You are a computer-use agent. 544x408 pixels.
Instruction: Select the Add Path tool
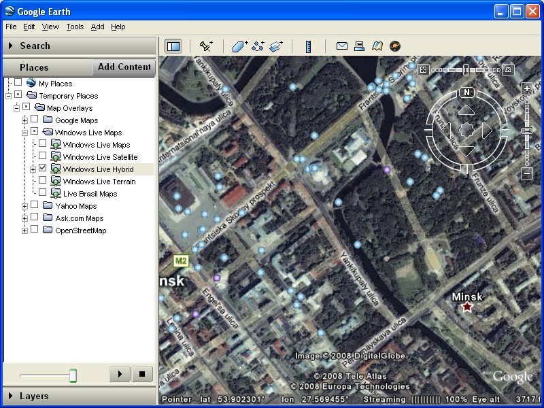click(258, 46)
